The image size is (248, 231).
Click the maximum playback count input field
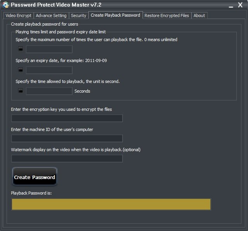tap(49, 49)
